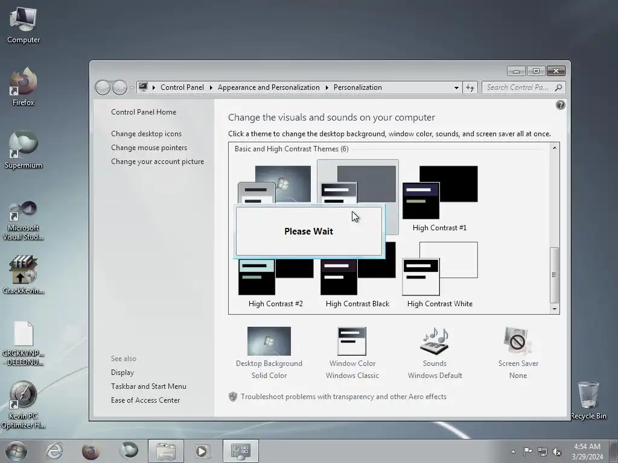Click the theme list scroll down arrow
This screenshot has width=618, height=463.
(x=555, y=309)
